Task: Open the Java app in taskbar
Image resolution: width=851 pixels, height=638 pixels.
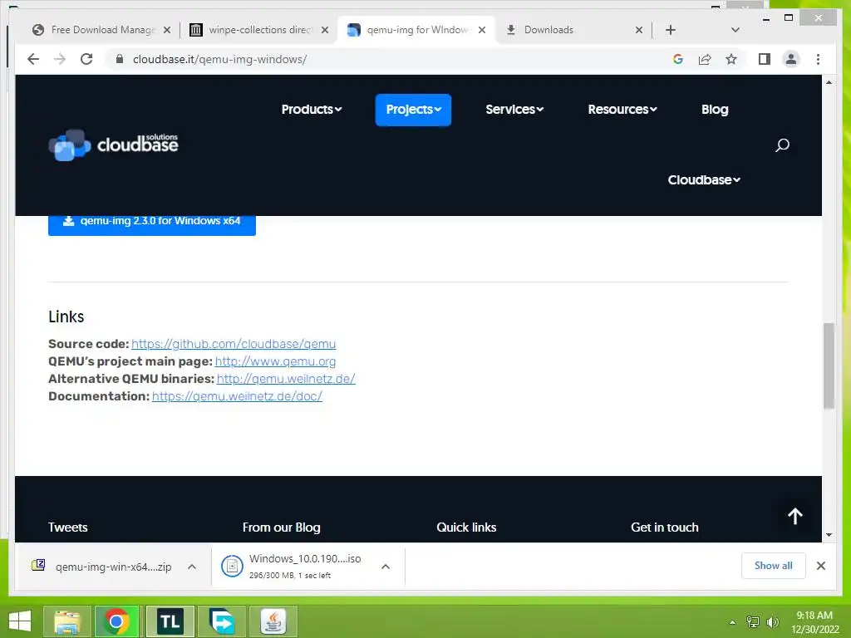Action: 273,621
